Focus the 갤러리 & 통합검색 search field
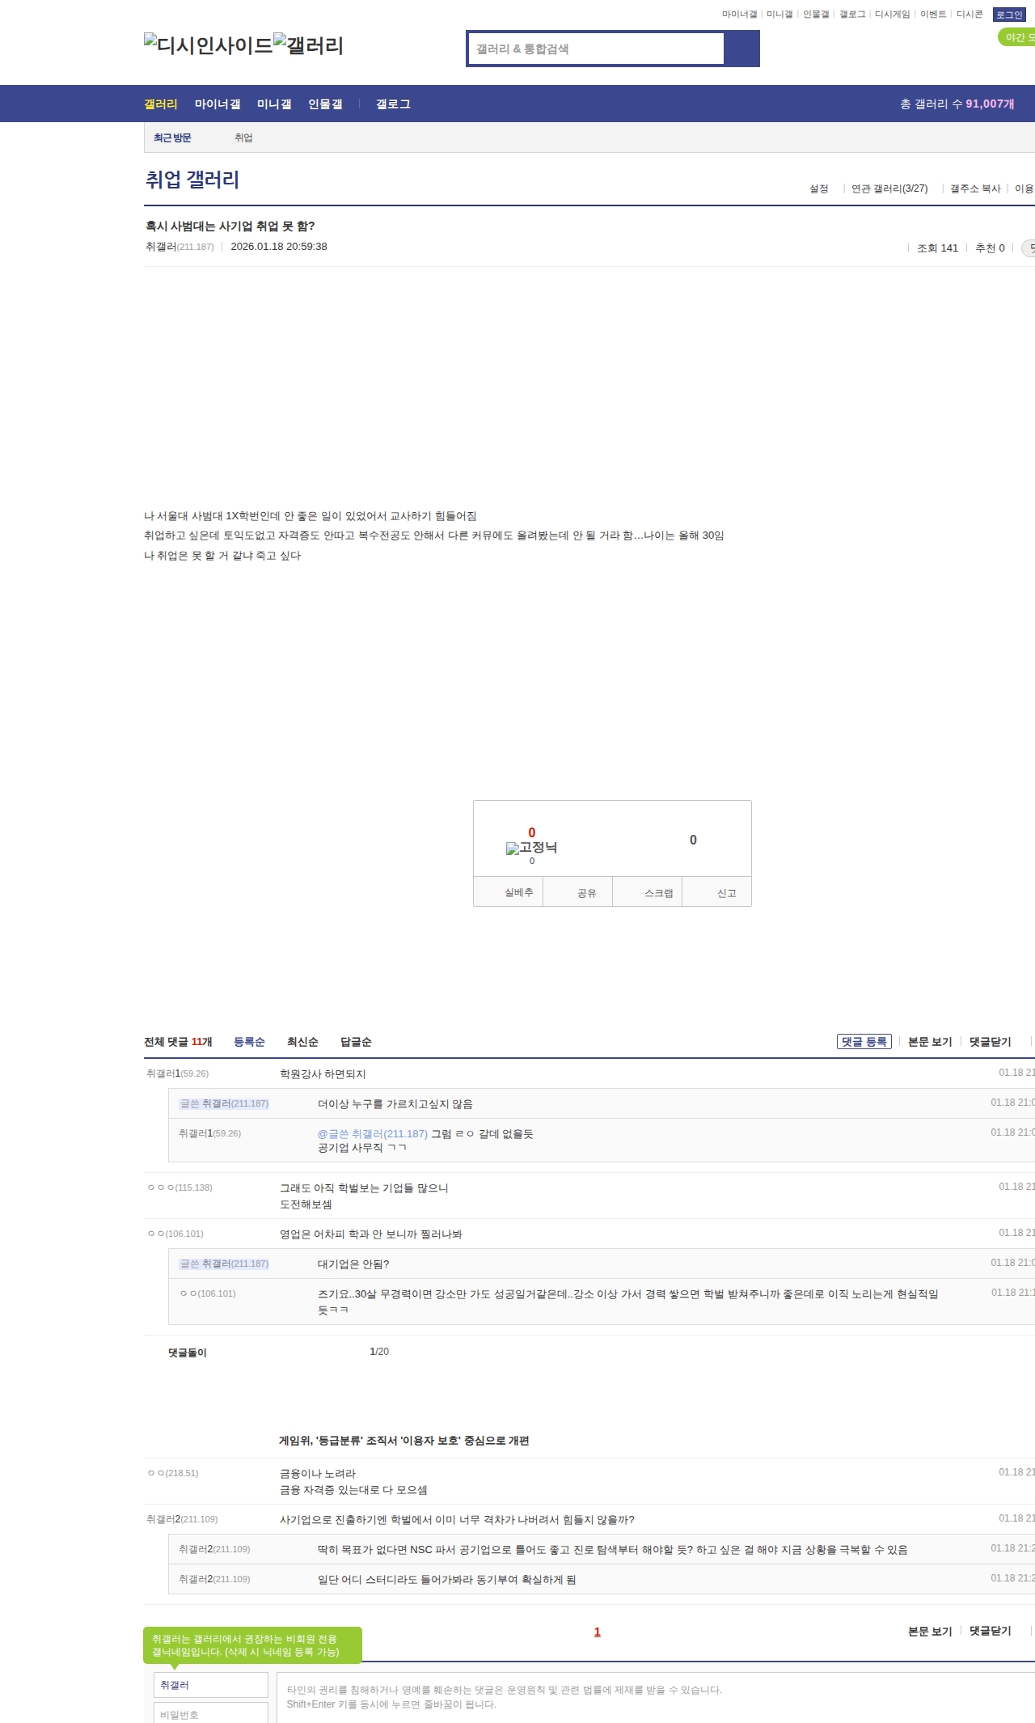The height and width of the screenshot is (1723, 1035). tap(597, 49)
